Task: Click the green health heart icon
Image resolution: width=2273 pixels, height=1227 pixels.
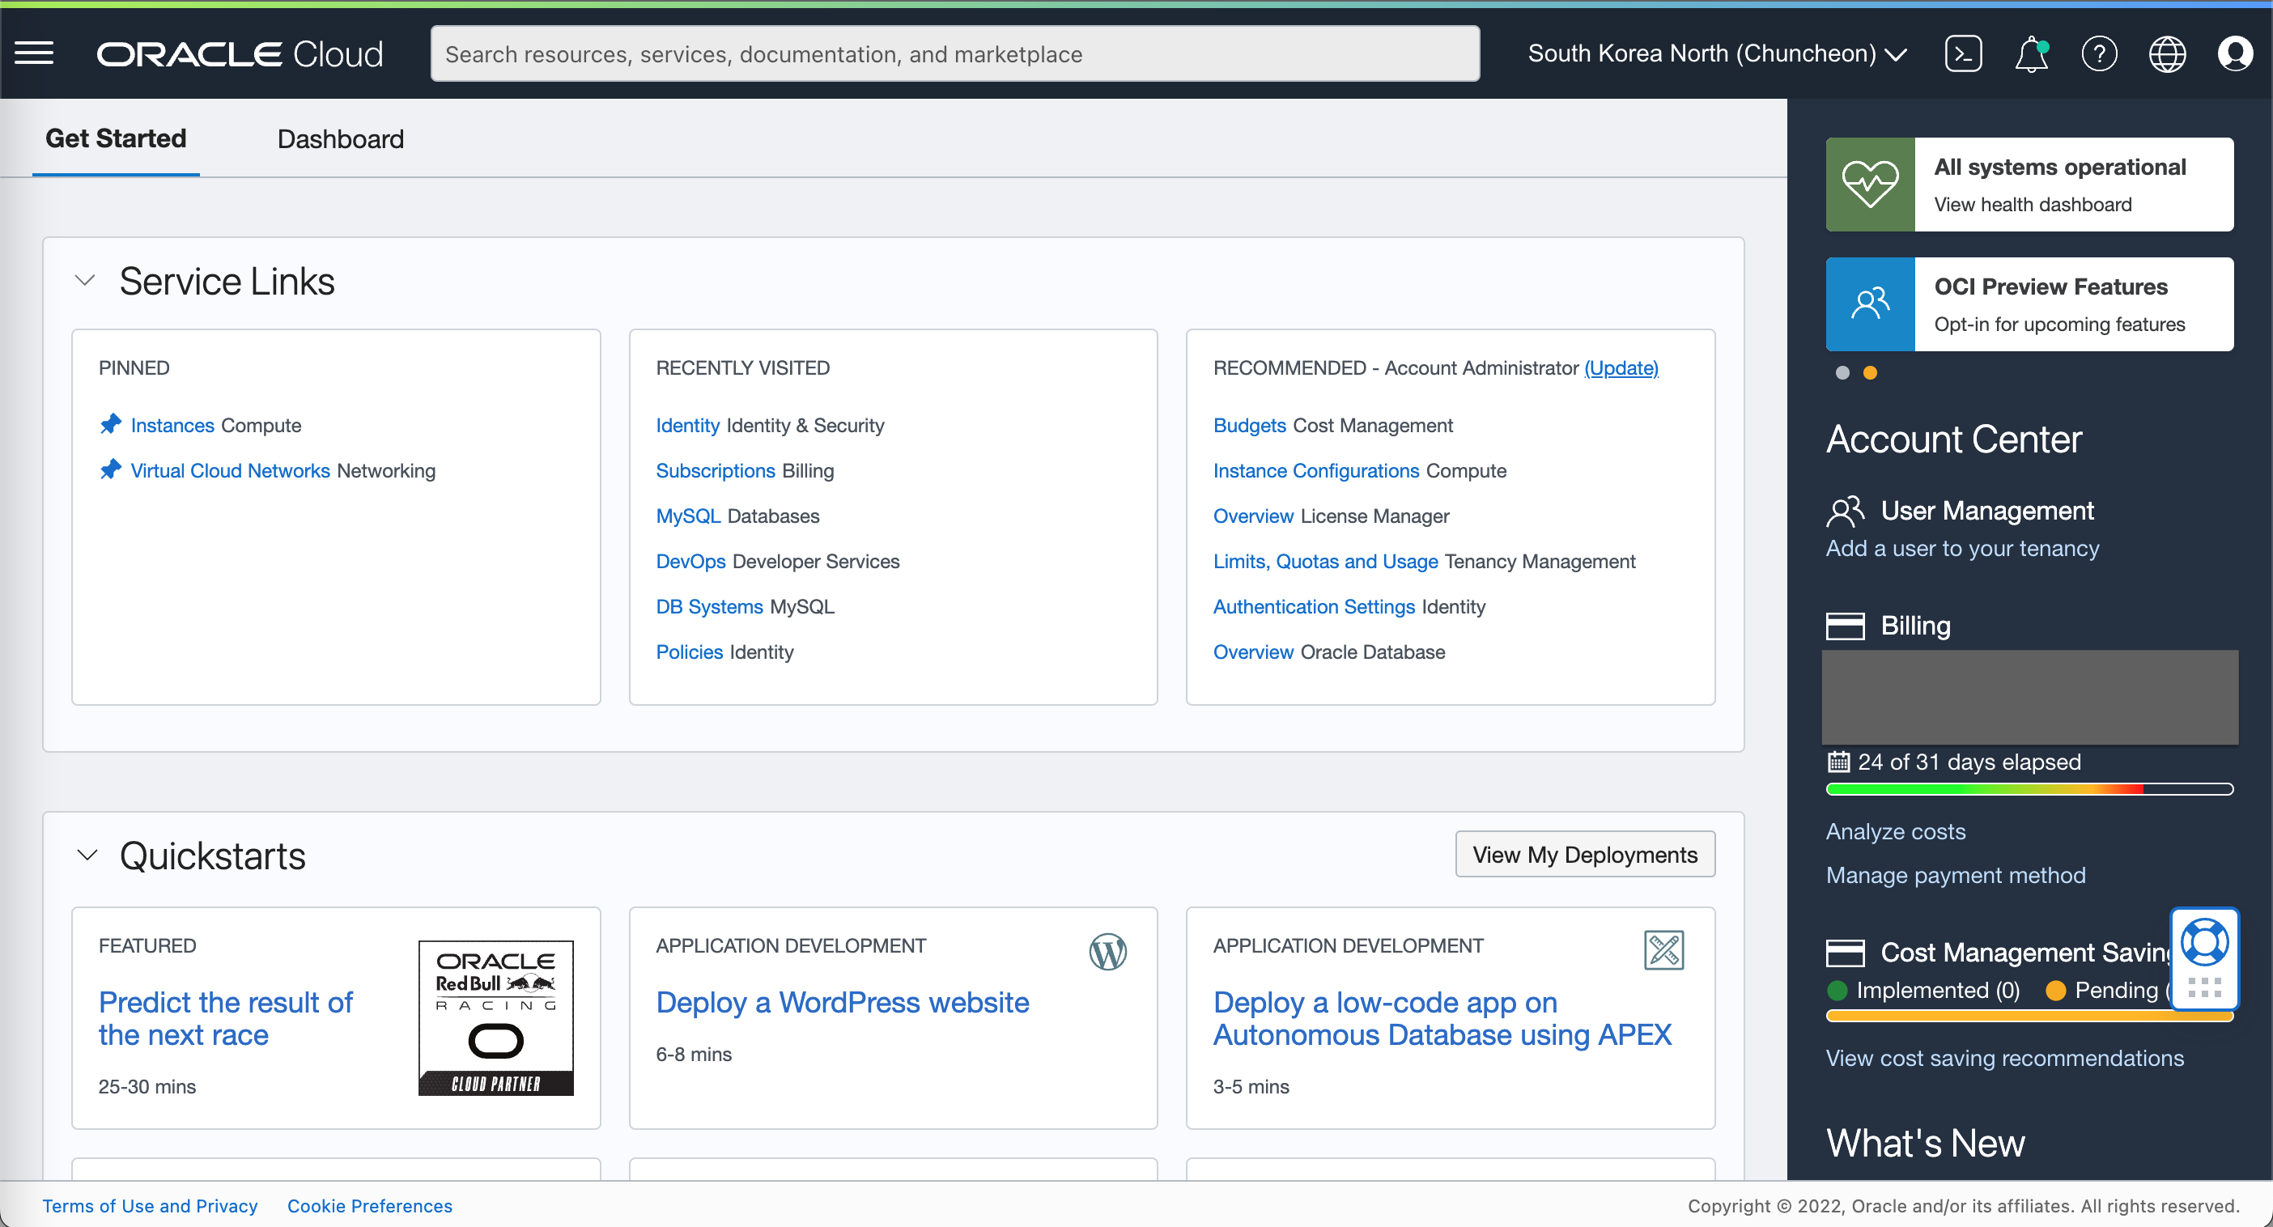Action: [1871, 185]
